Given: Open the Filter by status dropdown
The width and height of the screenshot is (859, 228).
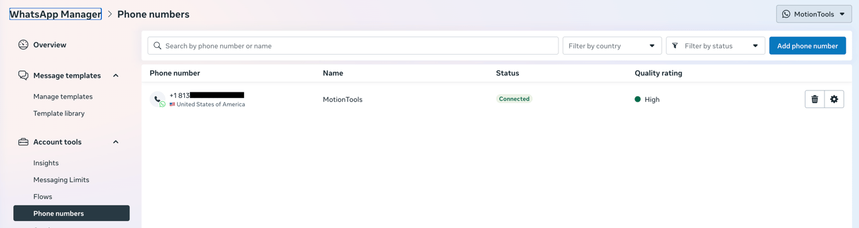Looking at the screenshot, I should [x=716, y=46].
